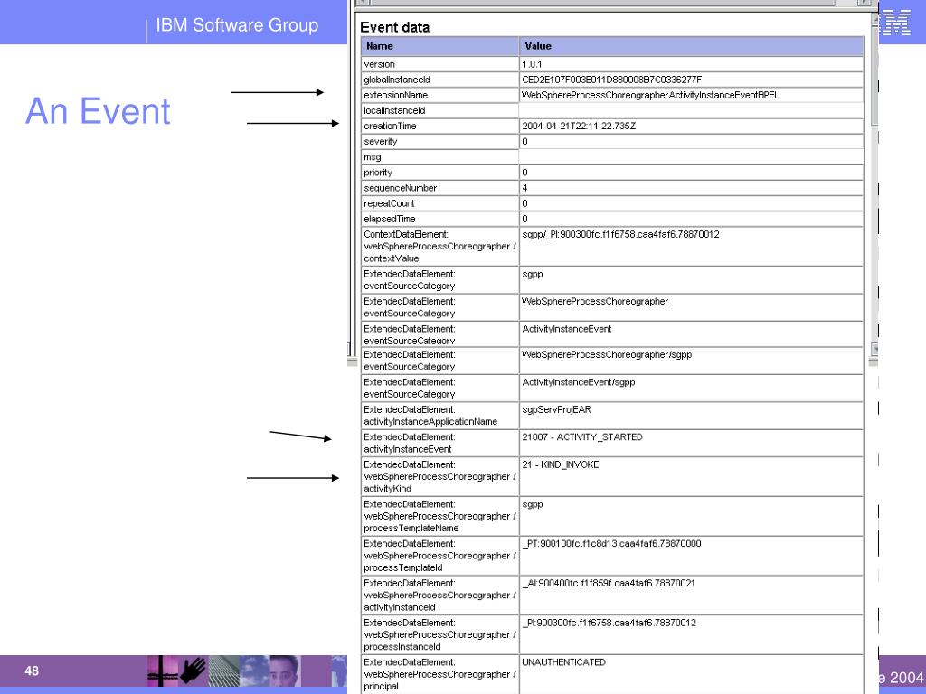The image size is (926, 694).
Task: Select _PI:900300fc value in the processInstanceId row
Action: point(609,623)
